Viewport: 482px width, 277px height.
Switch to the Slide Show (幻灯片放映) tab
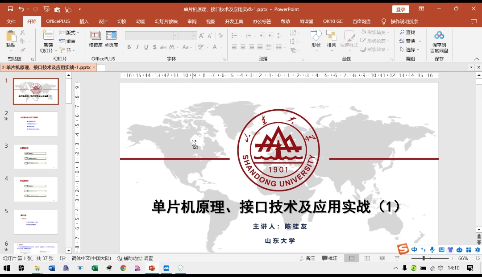pyautogui.click(x=166, y=21)
